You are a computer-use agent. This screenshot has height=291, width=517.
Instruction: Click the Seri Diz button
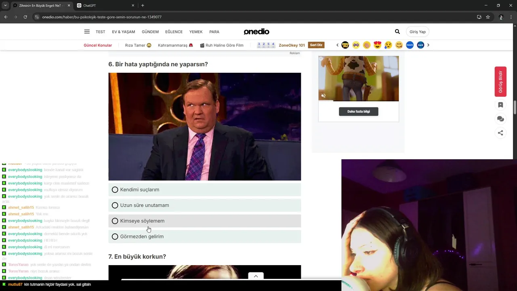coord(316,45)
